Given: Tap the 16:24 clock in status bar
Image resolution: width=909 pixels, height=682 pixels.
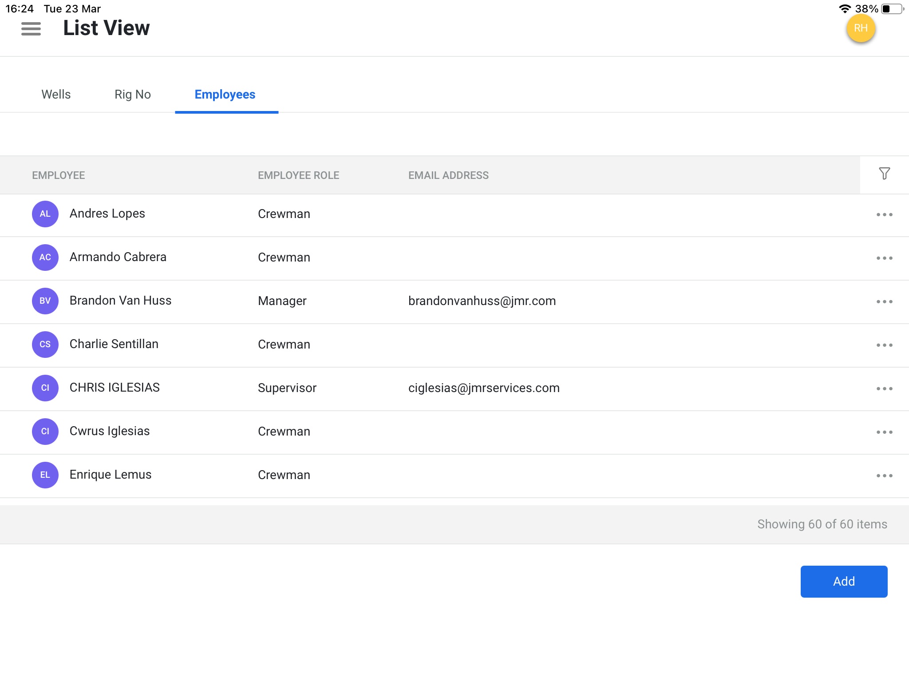Looking at the screenshot, I should pos(20,8).
